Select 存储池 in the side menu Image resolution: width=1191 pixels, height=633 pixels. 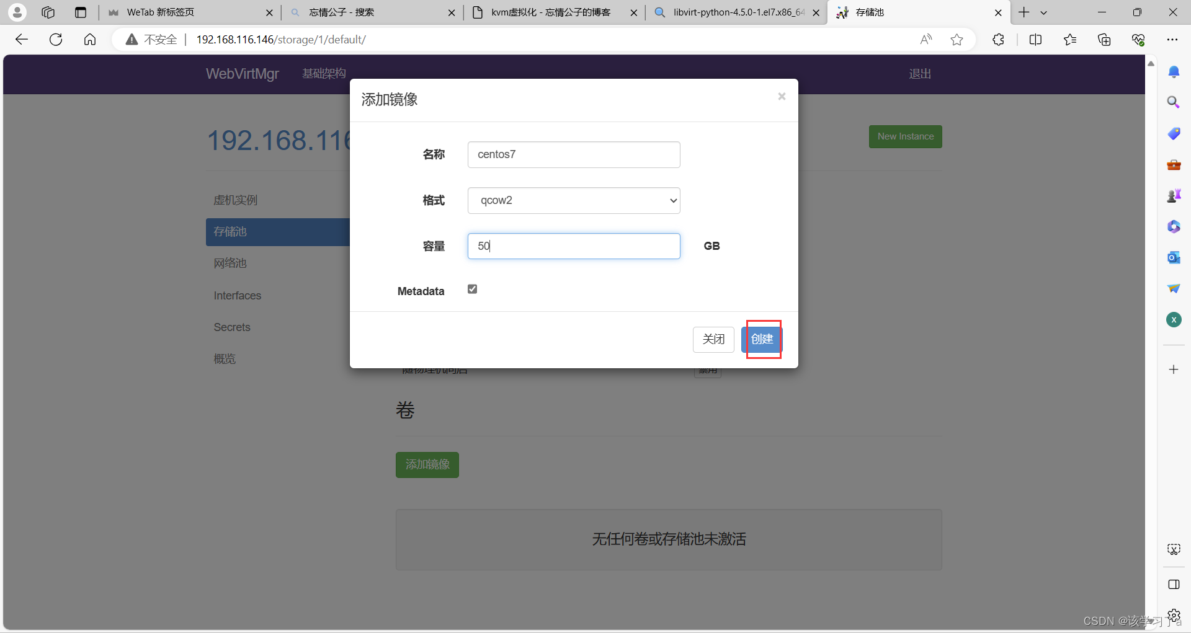(x=278, y=232)
